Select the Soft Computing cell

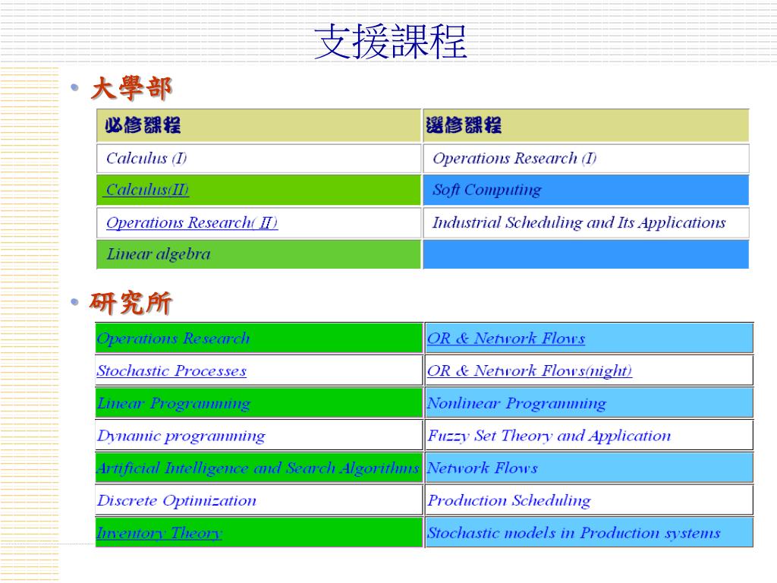(x=586, y=190)
